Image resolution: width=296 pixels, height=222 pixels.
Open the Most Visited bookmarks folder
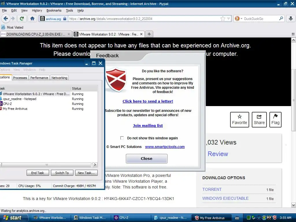[x=12, y=27]
